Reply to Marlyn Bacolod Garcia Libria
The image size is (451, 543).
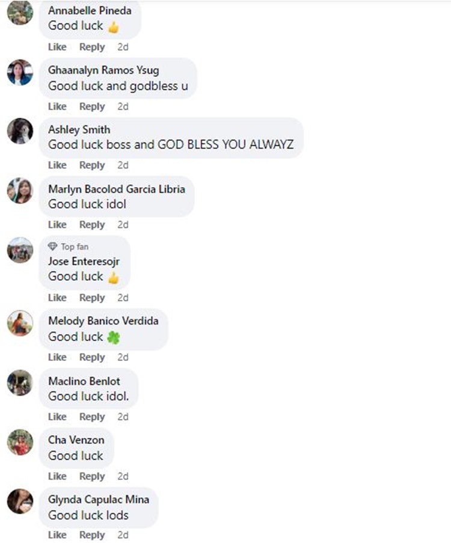pyautogui.click(x=92, y=225)
